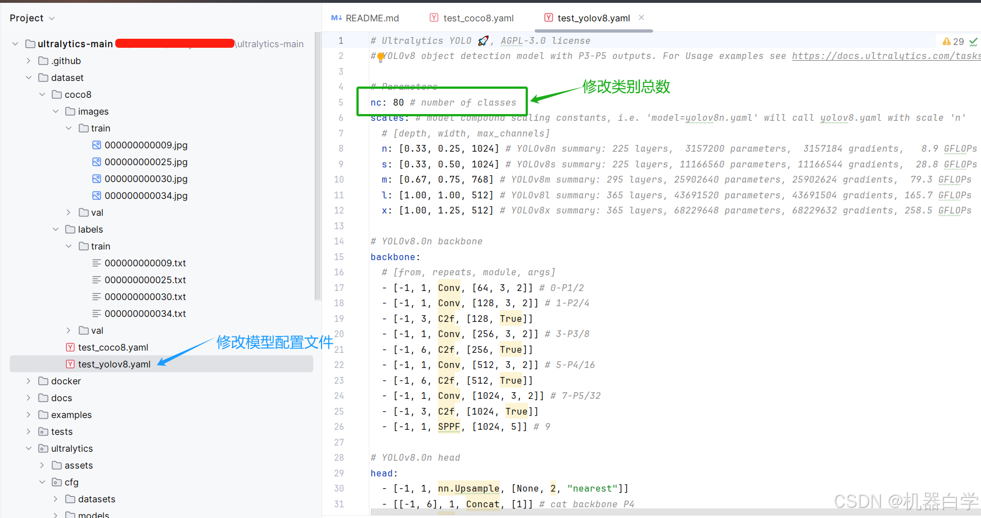
Task: Click the project root folder icon ultralytics-main
Action: point(30,44)
